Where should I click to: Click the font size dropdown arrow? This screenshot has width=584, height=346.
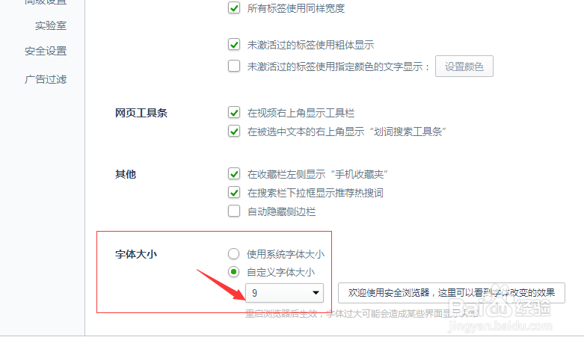pos(316,293)
